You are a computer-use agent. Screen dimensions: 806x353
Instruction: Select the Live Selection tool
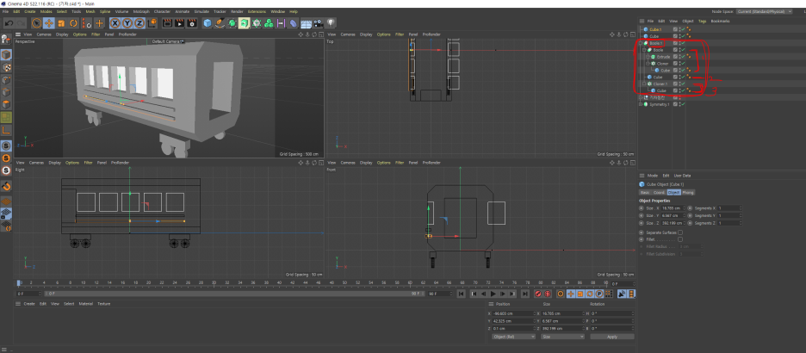[x=36, y=23]
